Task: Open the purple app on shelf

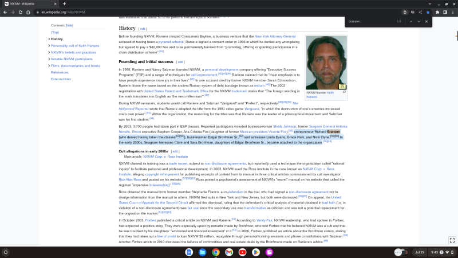Action: coord(269,252)
